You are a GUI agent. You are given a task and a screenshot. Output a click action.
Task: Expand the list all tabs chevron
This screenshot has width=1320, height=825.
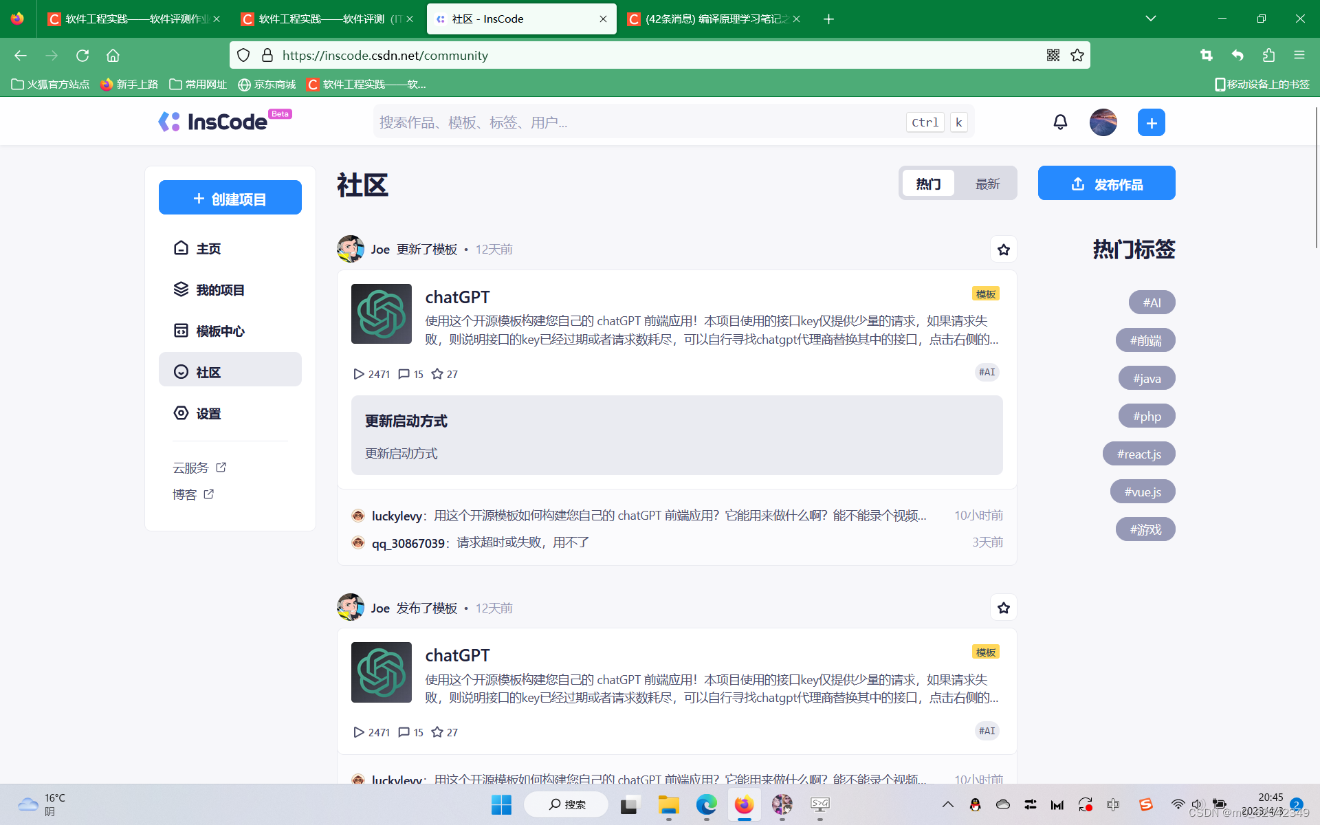pyautogui.click(x=1150, y=19)
